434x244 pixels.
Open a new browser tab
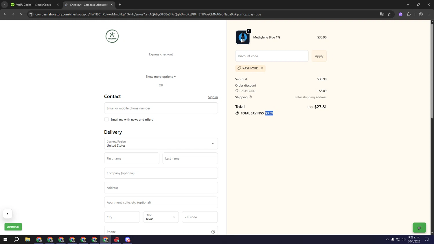click(120, 5)
